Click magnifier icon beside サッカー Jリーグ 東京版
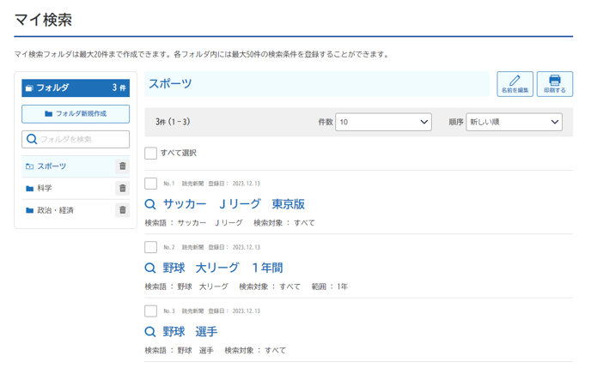Viewport: 591px width, 368px height. pyautogui.click(x=150, y=204)
